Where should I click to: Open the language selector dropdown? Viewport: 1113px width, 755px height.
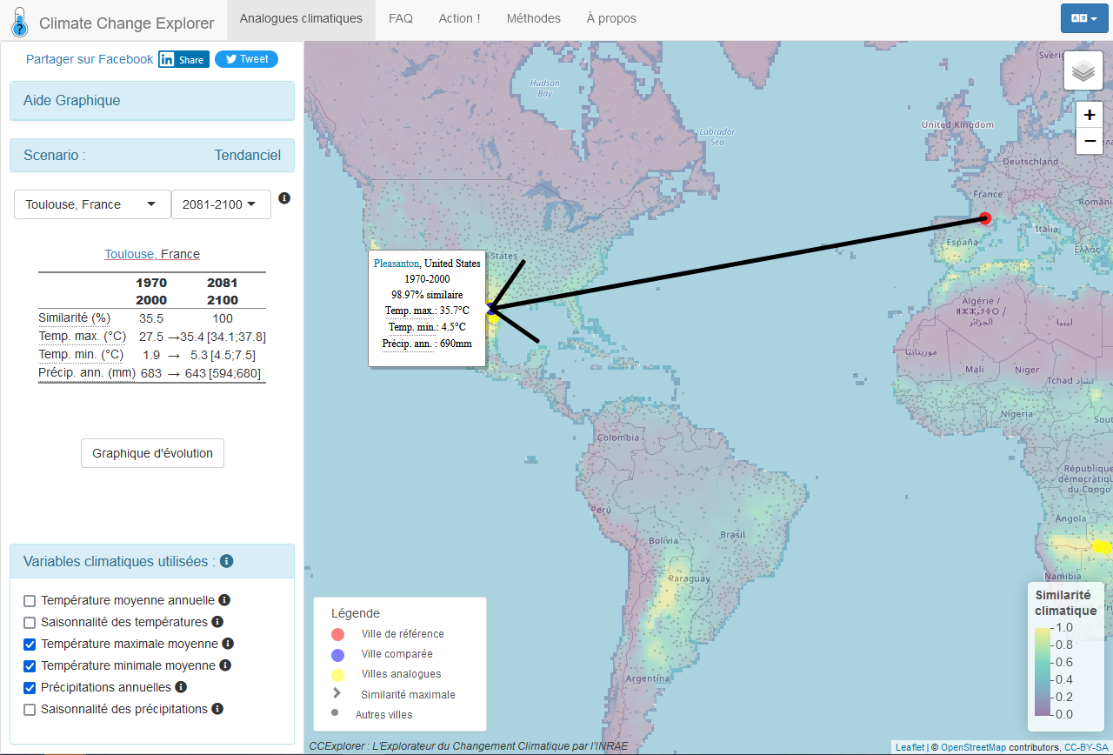tap(1084, 18)
